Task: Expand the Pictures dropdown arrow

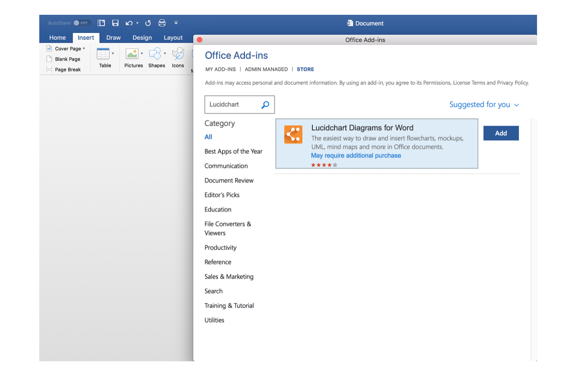Action: [x=142, y=54]
